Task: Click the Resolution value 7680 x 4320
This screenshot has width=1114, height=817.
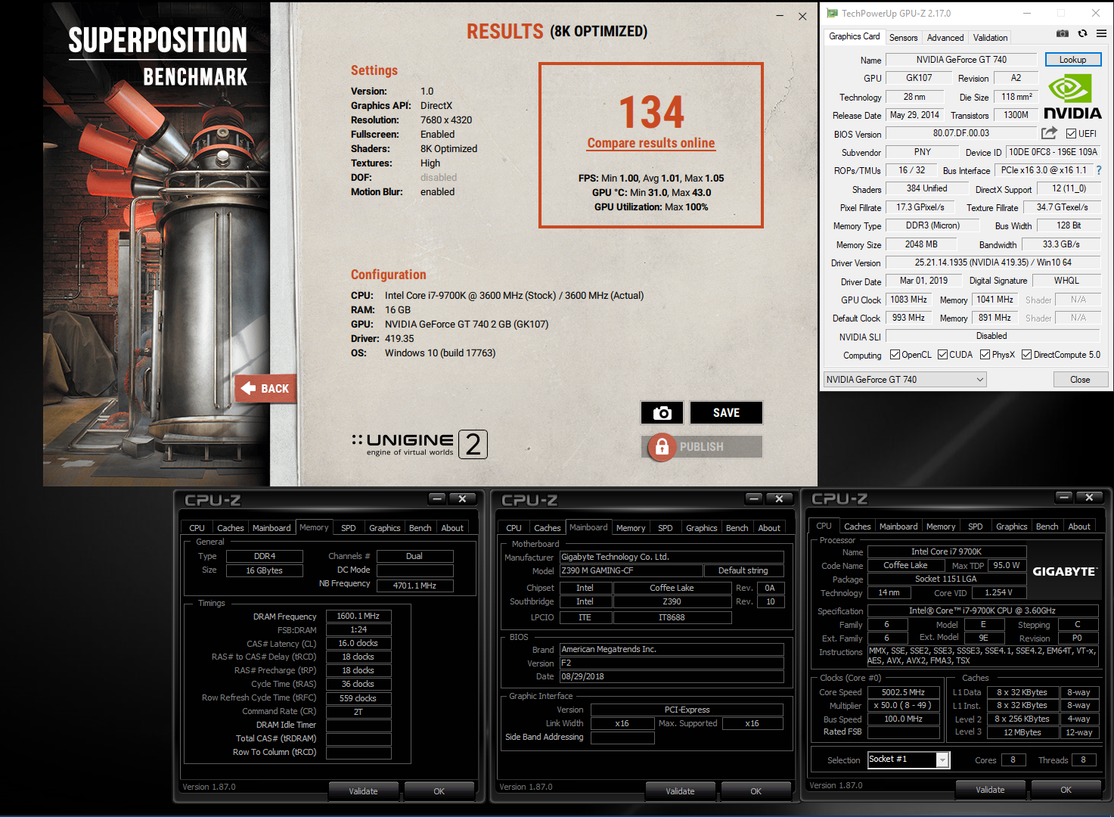Action: tap(446, 120)
